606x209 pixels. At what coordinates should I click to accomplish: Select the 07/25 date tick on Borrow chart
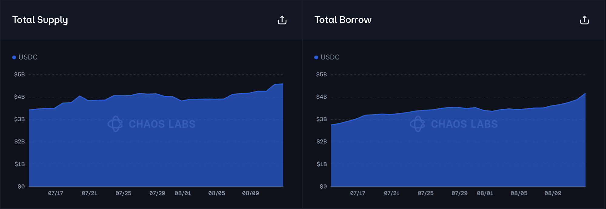point(425,193)
